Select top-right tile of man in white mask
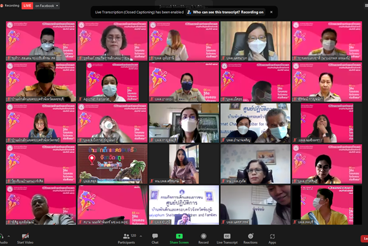368x246 pixels. [x=327, y=41]
